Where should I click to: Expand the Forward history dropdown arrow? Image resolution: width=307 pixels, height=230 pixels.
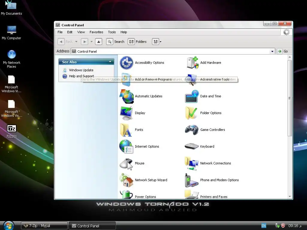91,42
